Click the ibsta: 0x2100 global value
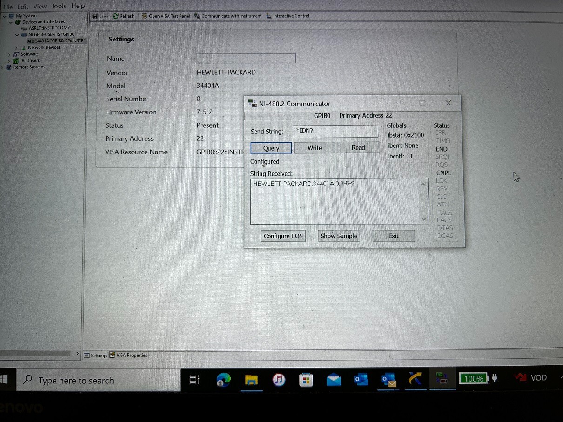563x422 pixels. [406, 135]
